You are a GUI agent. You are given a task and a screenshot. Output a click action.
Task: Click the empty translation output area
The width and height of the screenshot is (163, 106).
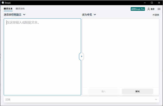click(x=120, y=53)
